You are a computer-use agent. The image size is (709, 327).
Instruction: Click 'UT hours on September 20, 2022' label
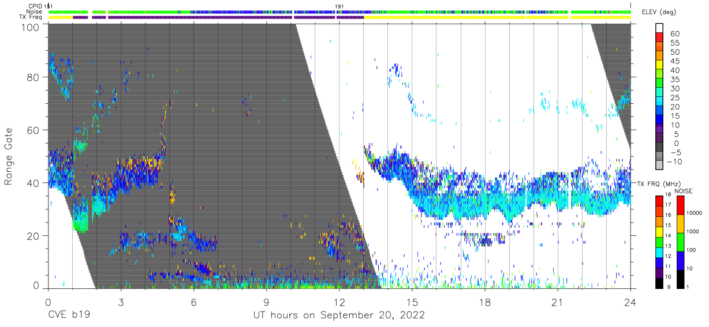point(339,315)
